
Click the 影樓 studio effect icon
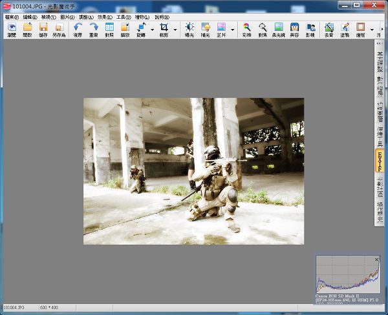310,30
